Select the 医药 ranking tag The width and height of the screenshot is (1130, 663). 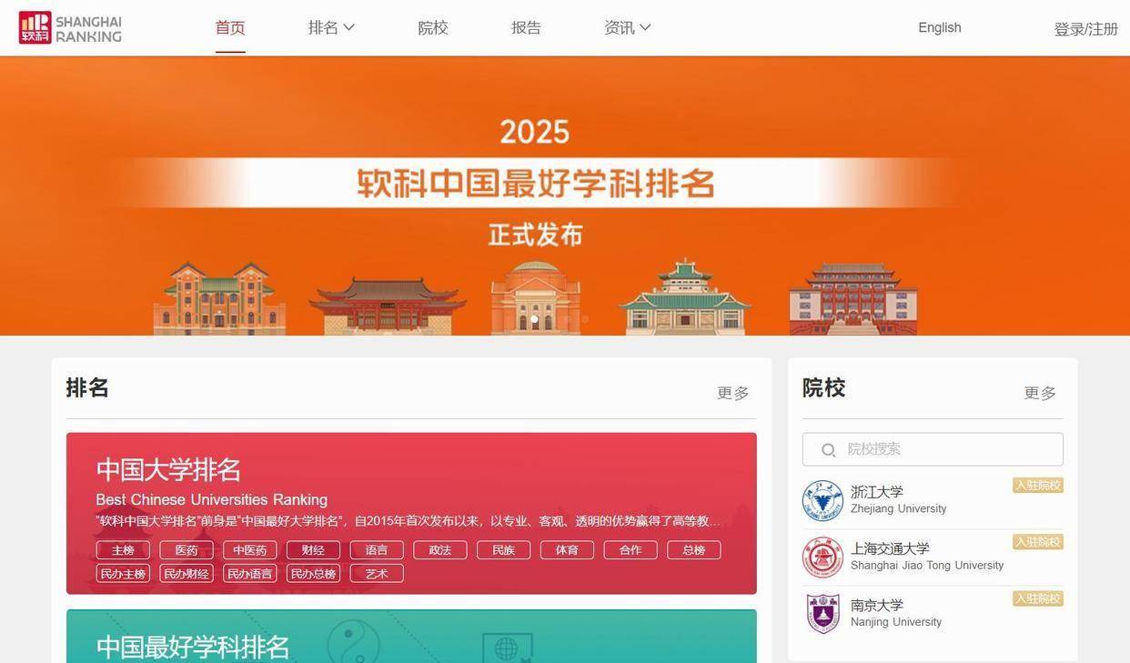187,550
